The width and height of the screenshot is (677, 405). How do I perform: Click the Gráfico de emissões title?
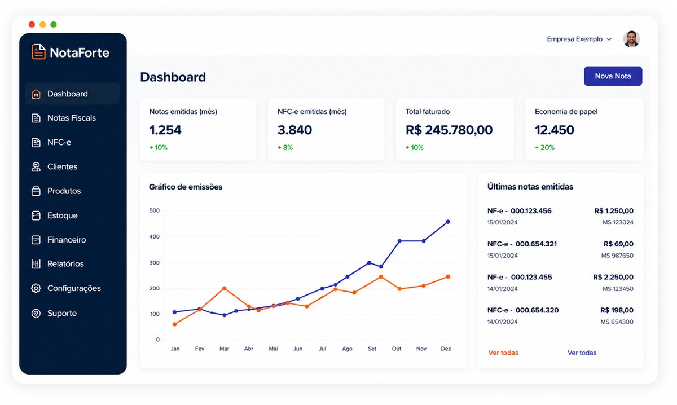click(186, 187)
